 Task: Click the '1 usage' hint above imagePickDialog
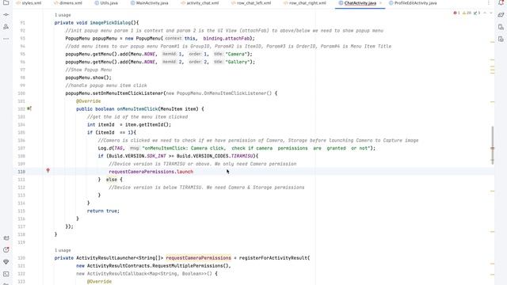[63, 15]
